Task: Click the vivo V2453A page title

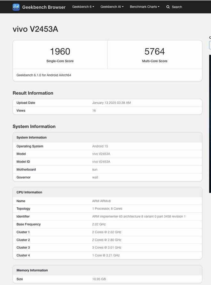Action: (x=35, y=29)
